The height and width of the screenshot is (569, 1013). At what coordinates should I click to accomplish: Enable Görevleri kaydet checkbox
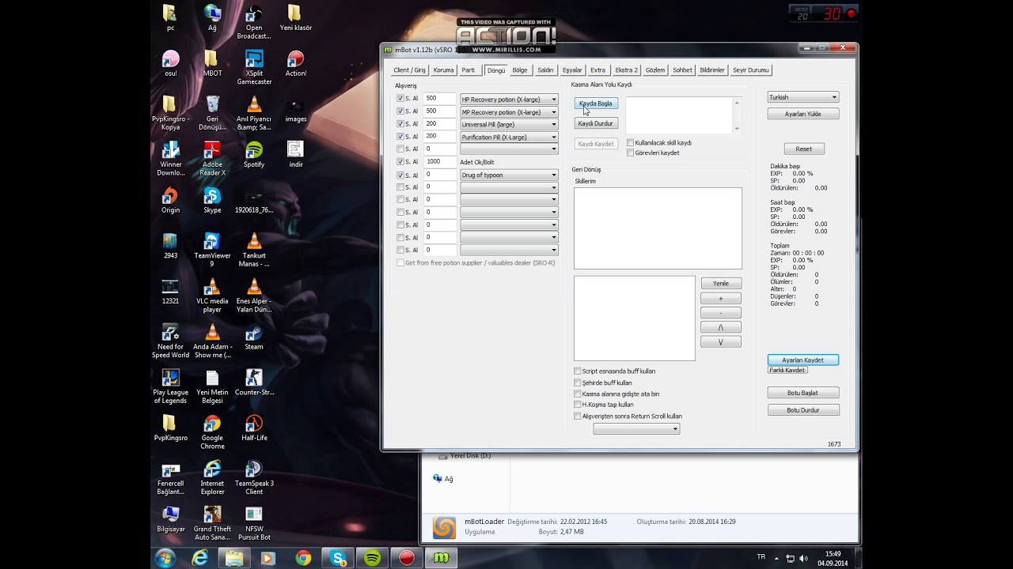[x=630, y=153]
